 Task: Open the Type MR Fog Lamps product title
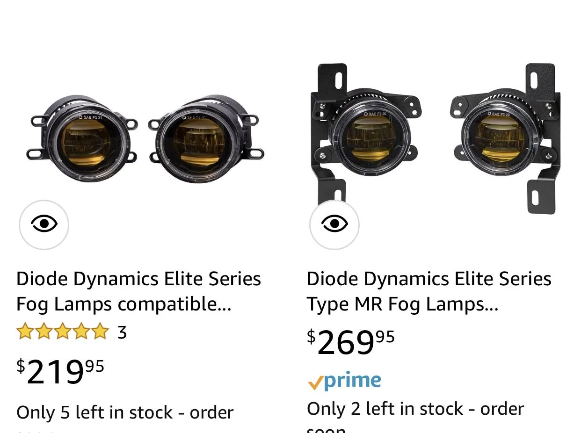click(429, 291)
